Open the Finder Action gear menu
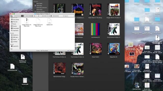163x91 pixels. click(x=52, y=16)
